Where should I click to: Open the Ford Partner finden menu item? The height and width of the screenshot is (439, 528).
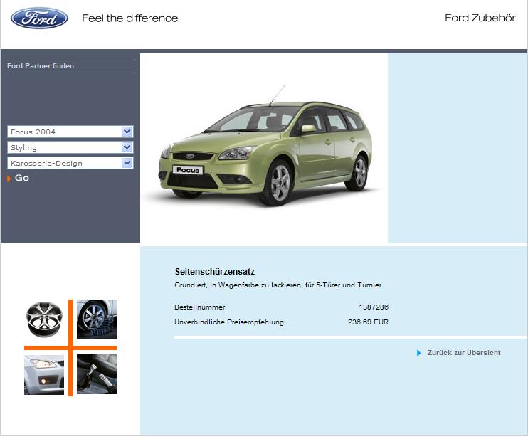[x=41, y=66]
